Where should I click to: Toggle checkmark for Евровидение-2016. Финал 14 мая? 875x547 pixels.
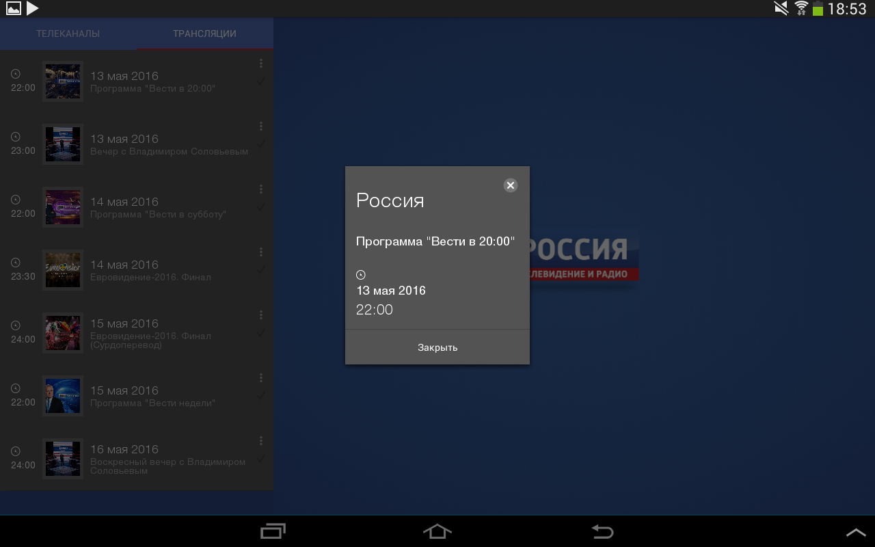click(x=260, y=269)
